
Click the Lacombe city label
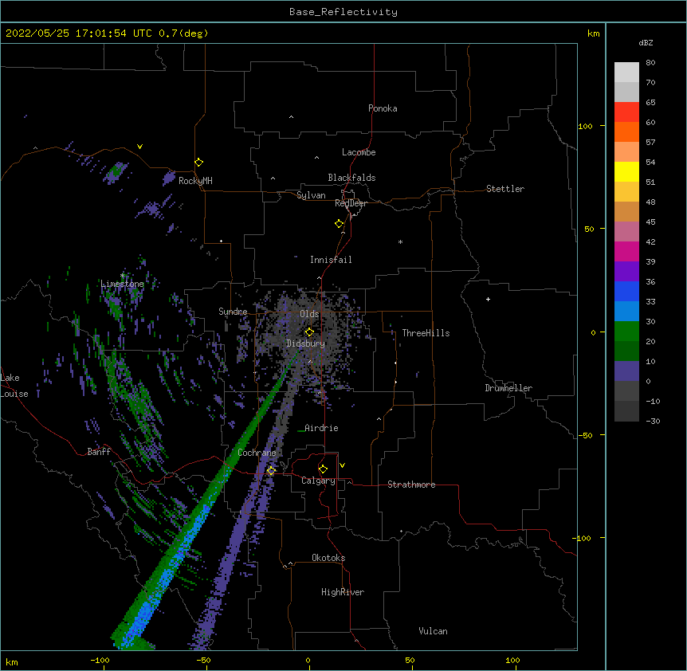tap(359, 152)
